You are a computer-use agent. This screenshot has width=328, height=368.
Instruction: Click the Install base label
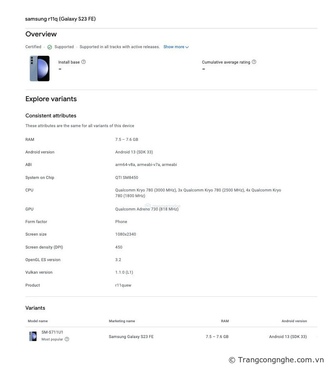(69, 62)
